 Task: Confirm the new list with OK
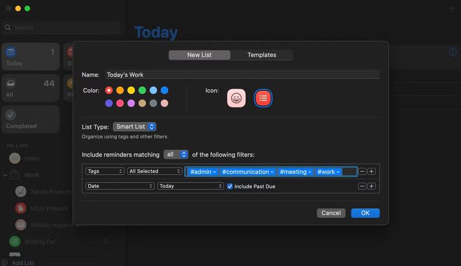click(x=365, y=213)
